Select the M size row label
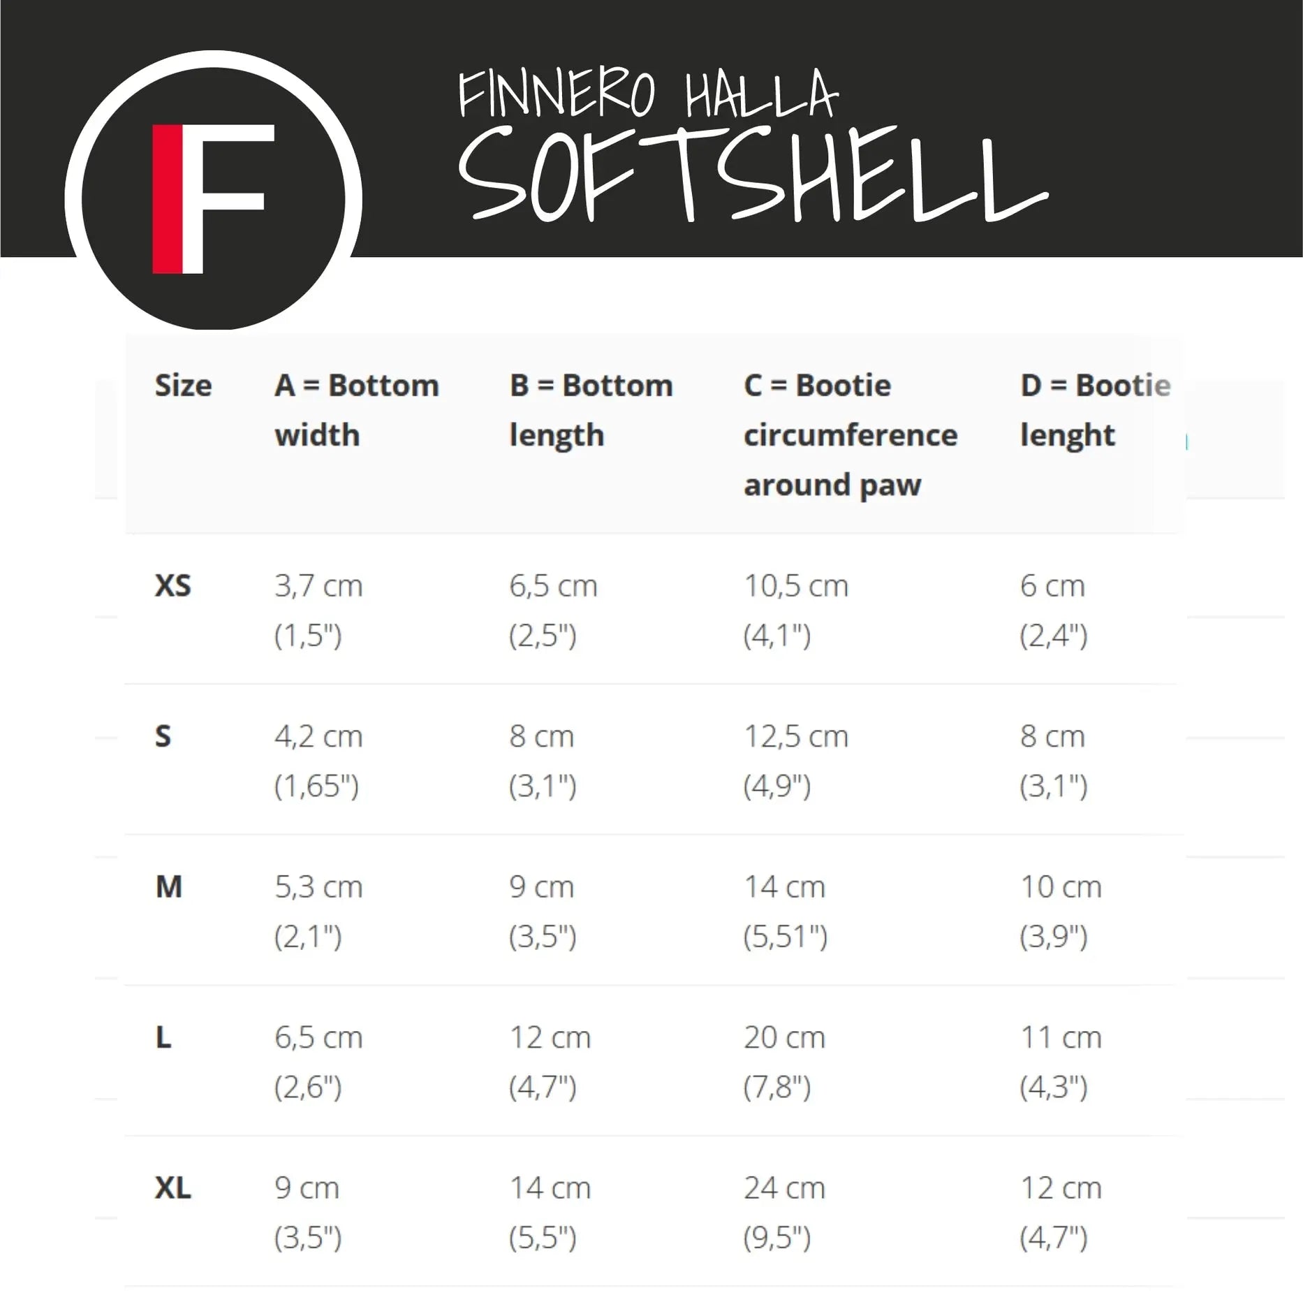Screen dimensions: 1303x1302 click(x=168, y=887)
